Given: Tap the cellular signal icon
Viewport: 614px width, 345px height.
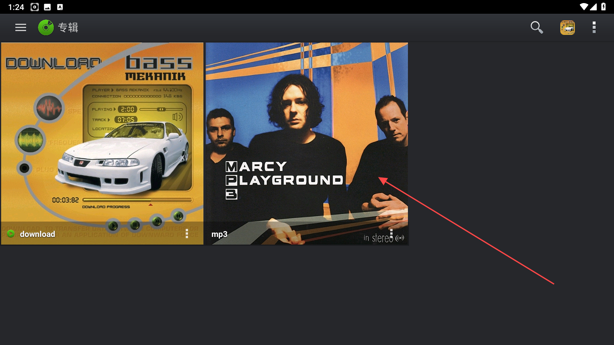Looking at the screenshot, I should coord(593,7).
